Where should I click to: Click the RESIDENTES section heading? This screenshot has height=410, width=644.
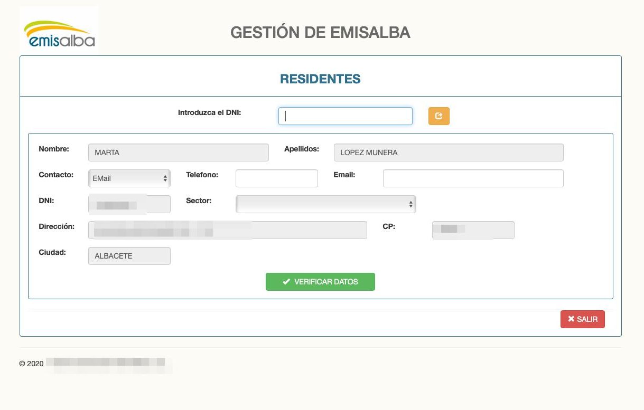pyautogui.click(x=320, y=79)
